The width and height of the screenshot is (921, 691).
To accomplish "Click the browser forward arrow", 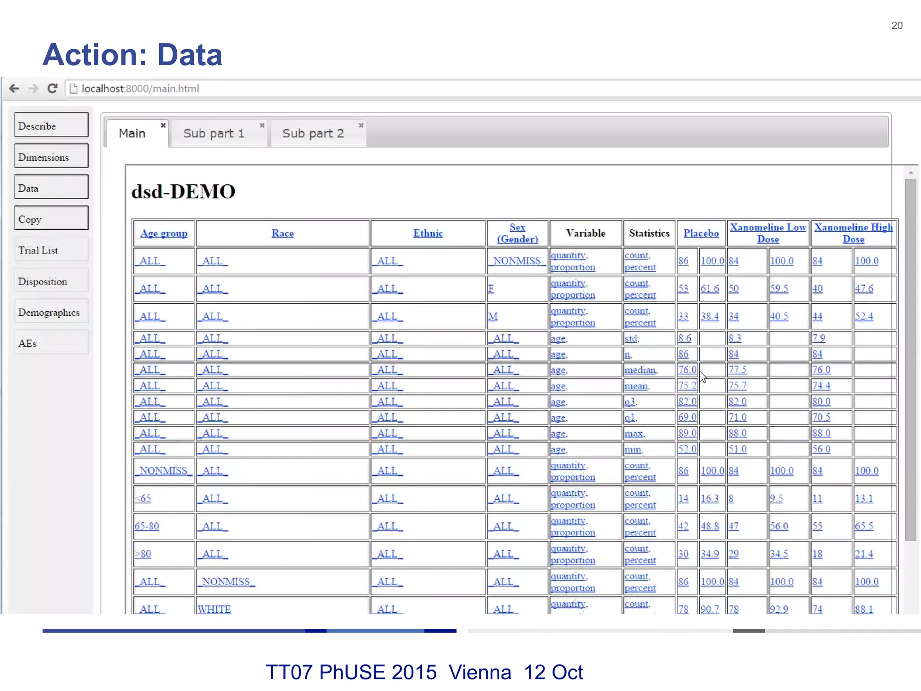I will (x=33, y=89).
